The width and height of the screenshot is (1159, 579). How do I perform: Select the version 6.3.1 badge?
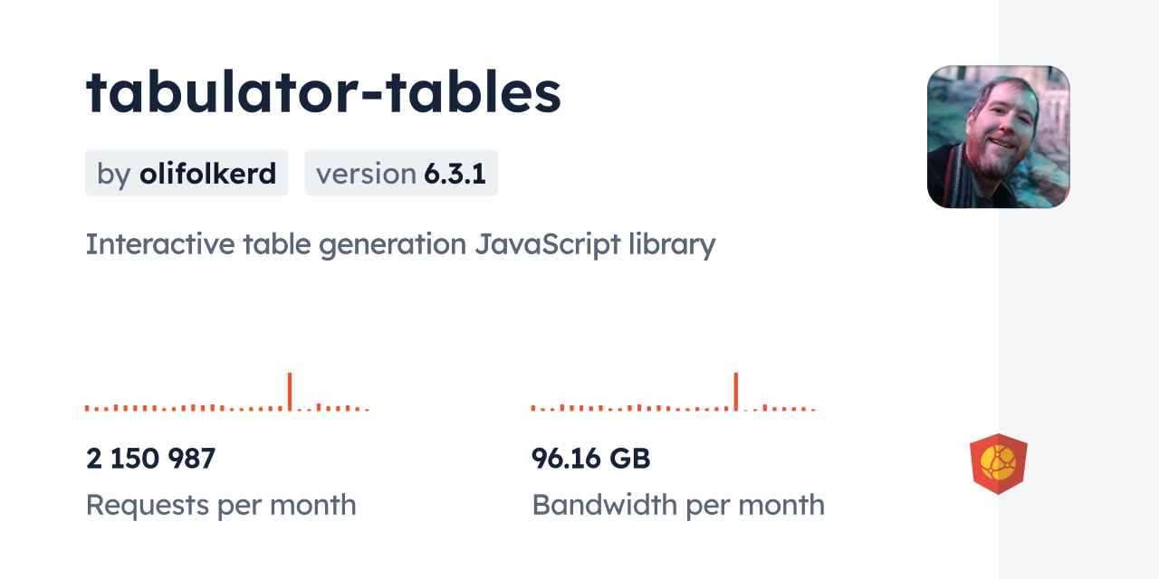[x=401, y=173]
